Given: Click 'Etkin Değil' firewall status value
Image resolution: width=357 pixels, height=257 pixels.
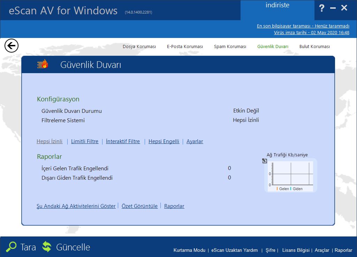Looking at the screenshot, I should pyautogui.click(x=246, y=111).
